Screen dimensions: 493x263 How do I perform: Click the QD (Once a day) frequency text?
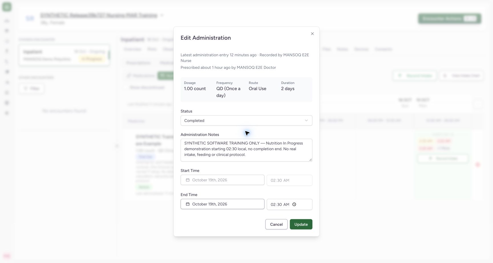tap(228, 92)
